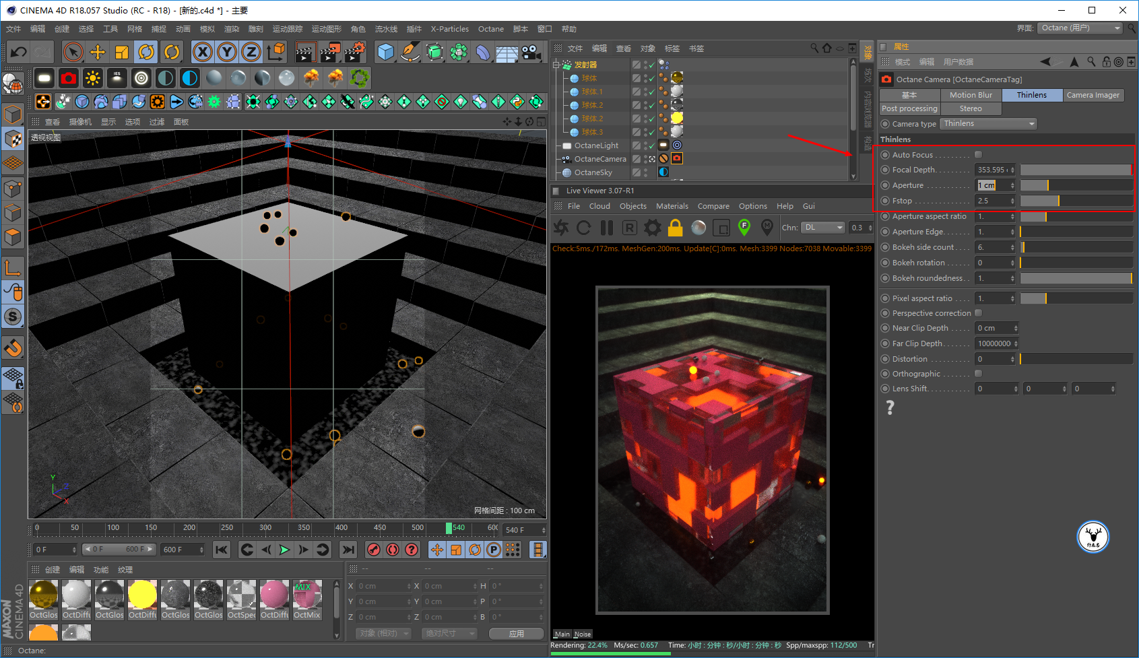Click the Live Viewer lock resolution icon

click(x=676, y=228)
